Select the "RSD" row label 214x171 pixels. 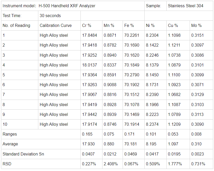point(7,164)
